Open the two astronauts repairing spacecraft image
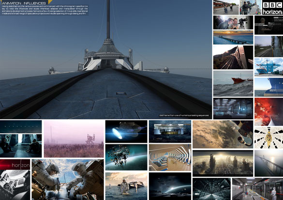The image size is (283, 200). pyautogui.click(x=68, y=179)
